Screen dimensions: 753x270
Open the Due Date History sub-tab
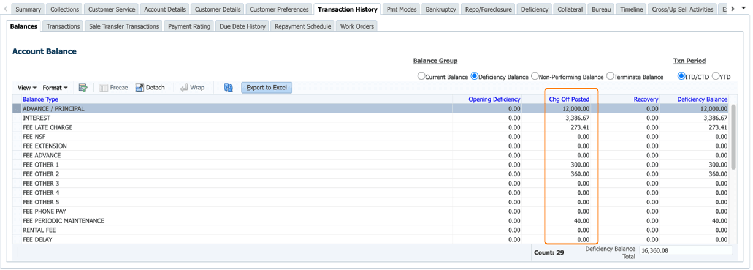pos(242,26)
